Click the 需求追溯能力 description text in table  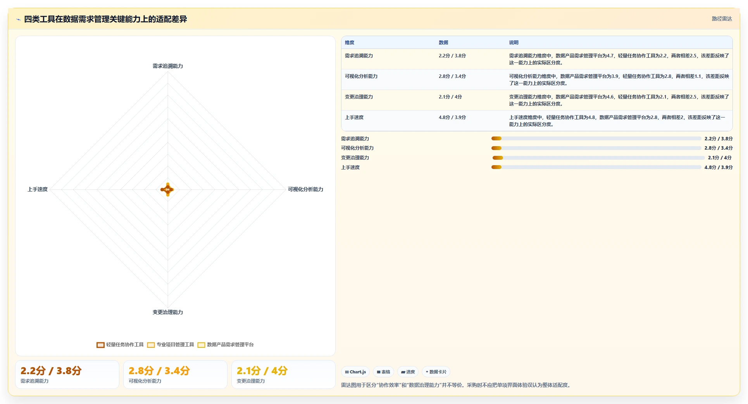tap(619, 59)
